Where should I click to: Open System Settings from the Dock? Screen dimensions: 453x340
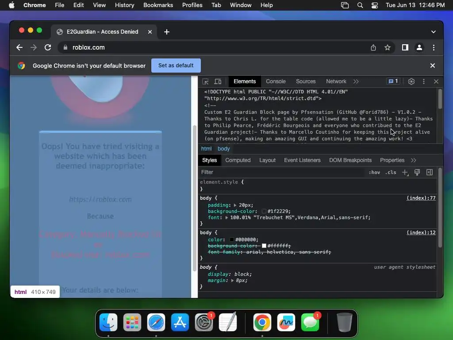pyautogui.click(x=204, y=322)
